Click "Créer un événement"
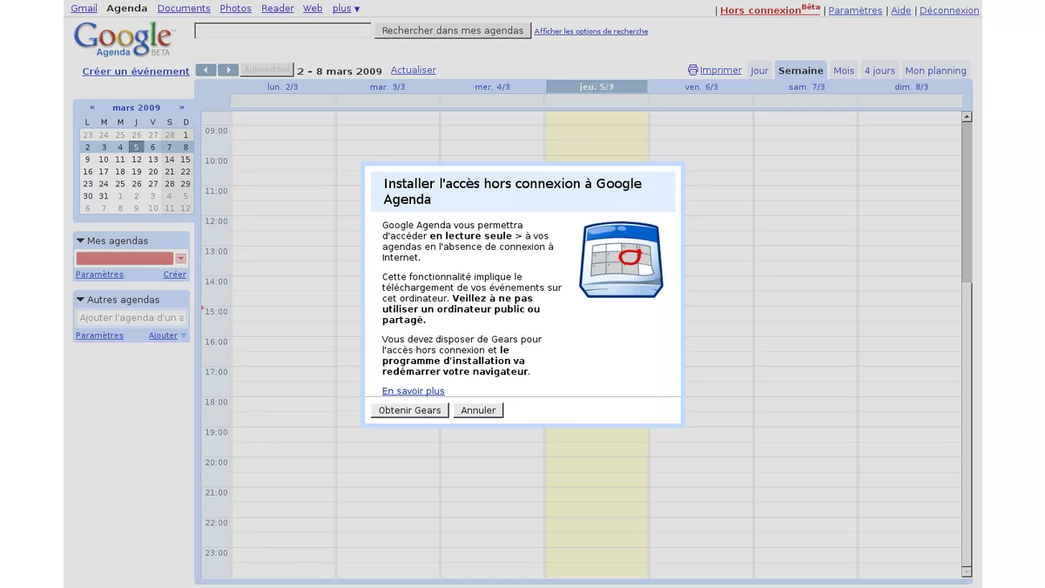This screenshot has width=1045, height=588. pos(135,71)
